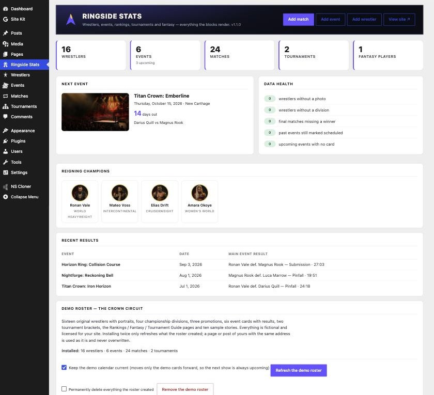Click the Site Kit Google icon
Screen dimensions: 434x395
click(x=5, y=19)
